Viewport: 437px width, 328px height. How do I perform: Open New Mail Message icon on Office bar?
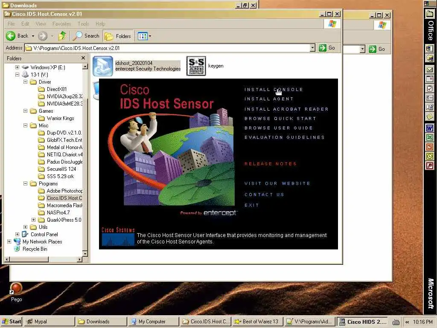pos(429,70)
